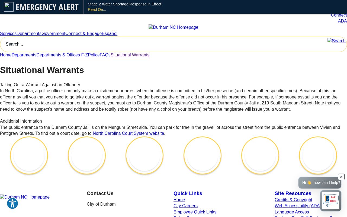The image size is (347, 217).
Task: Open Departments & Offices F-Z breadcrumb
Action: [x=62, y=55]
